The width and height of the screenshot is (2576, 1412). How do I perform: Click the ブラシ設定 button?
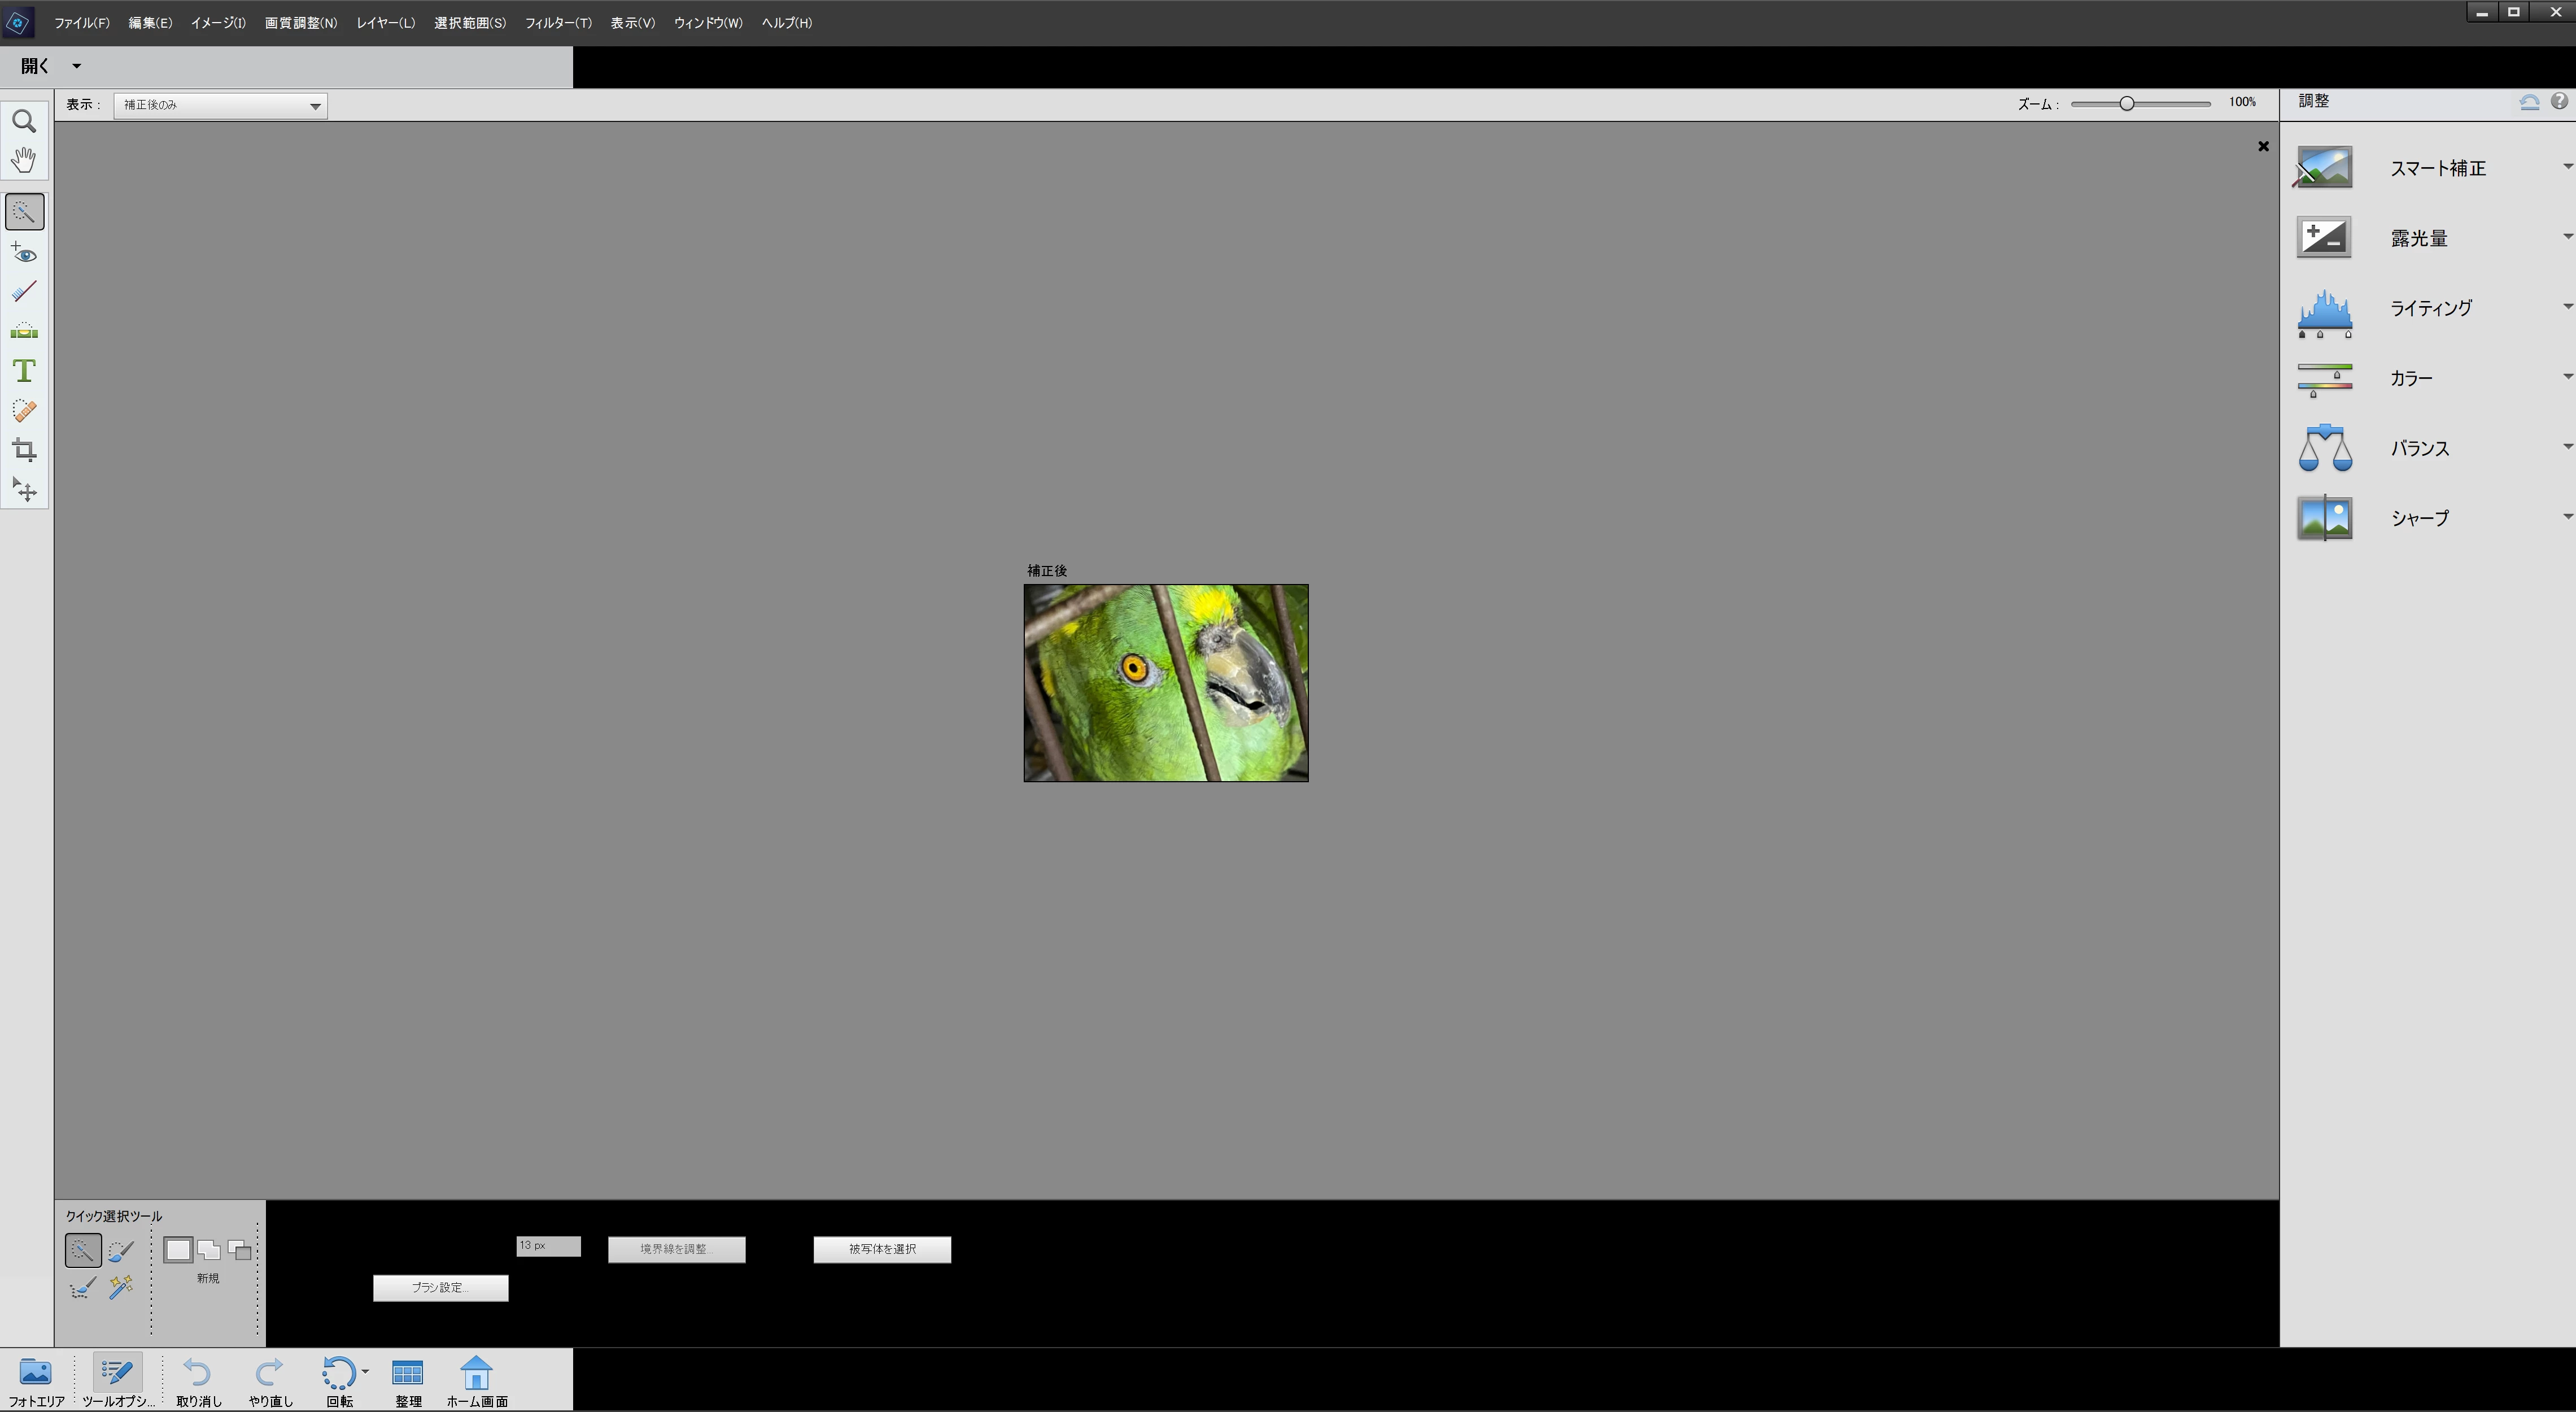pyautogui.click(x=440, y=1287)
